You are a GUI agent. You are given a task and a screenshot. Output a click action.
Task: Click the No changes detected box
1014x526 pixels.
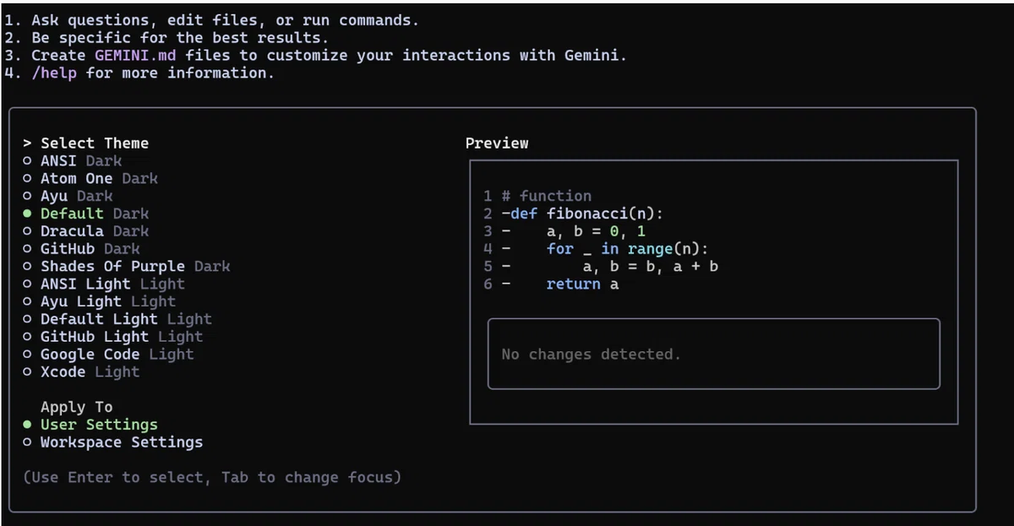[x=714, y=354]
